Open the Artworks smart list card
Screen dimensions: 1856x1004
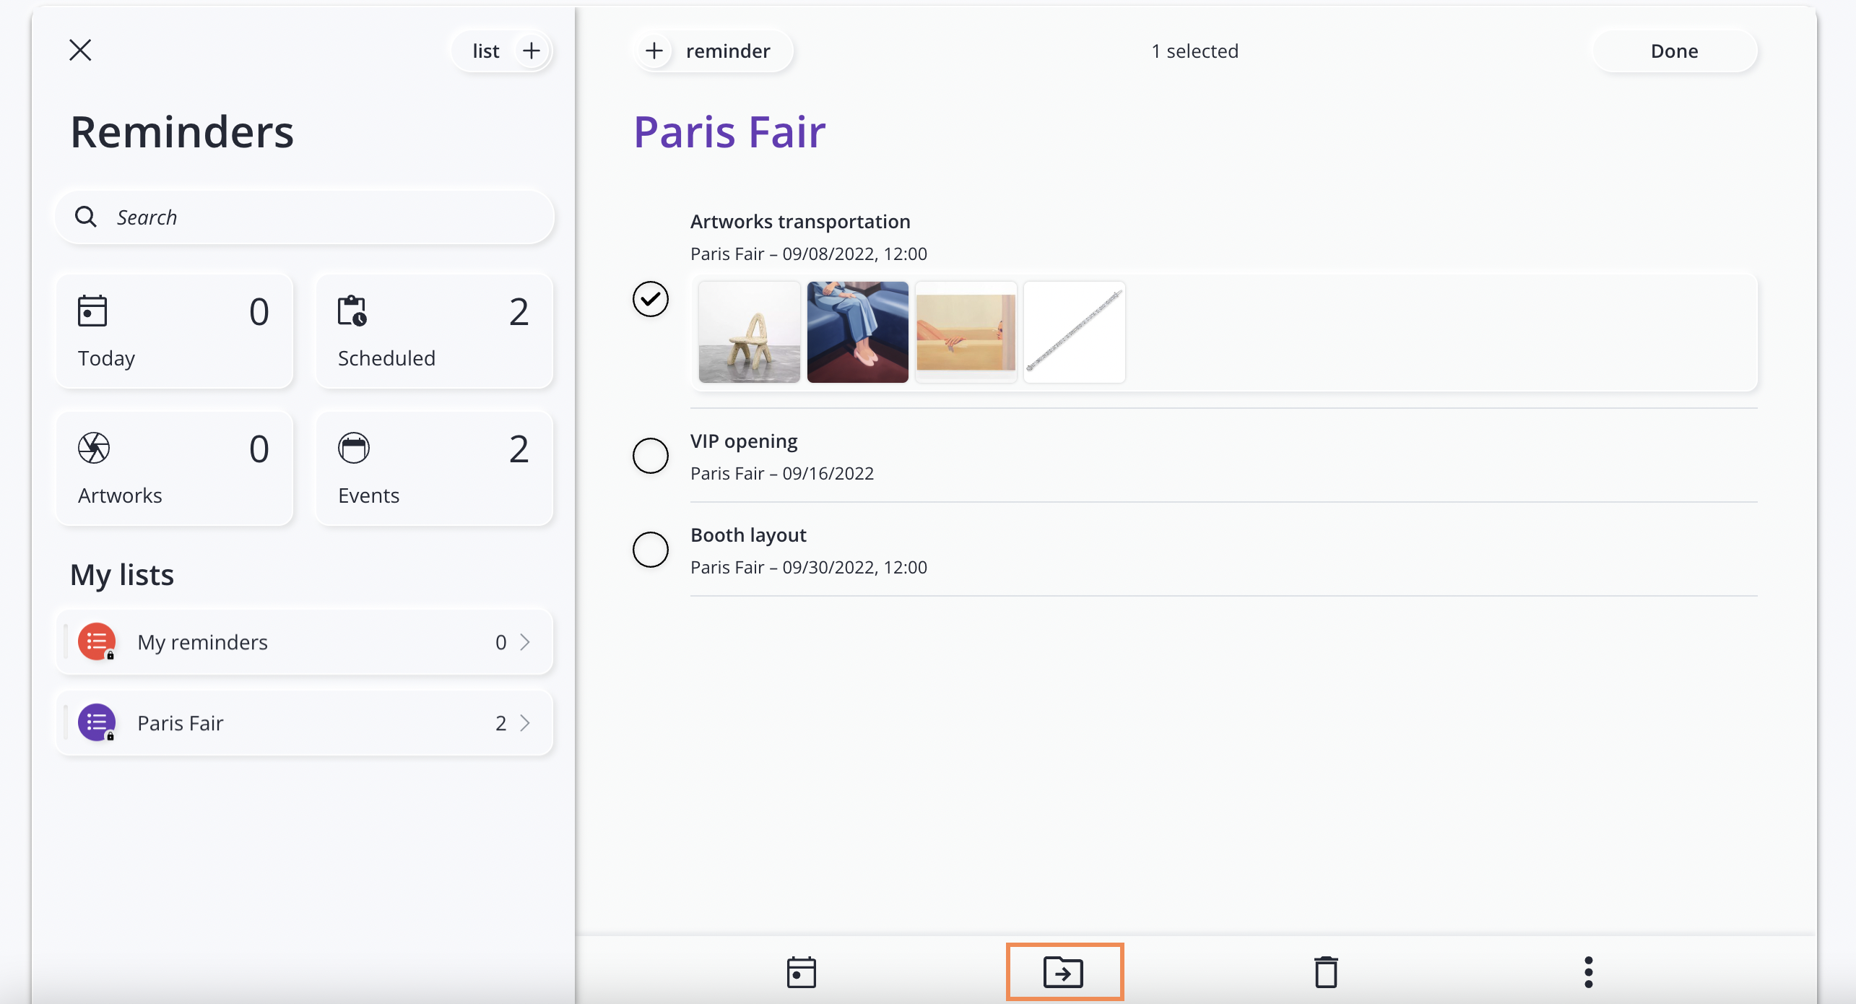175,468
